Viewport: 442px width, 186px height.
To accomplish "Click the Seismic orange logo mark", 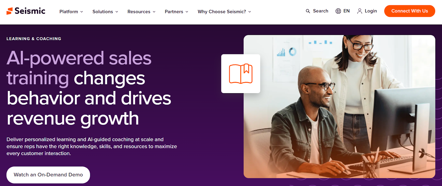I will pos(10,11).
